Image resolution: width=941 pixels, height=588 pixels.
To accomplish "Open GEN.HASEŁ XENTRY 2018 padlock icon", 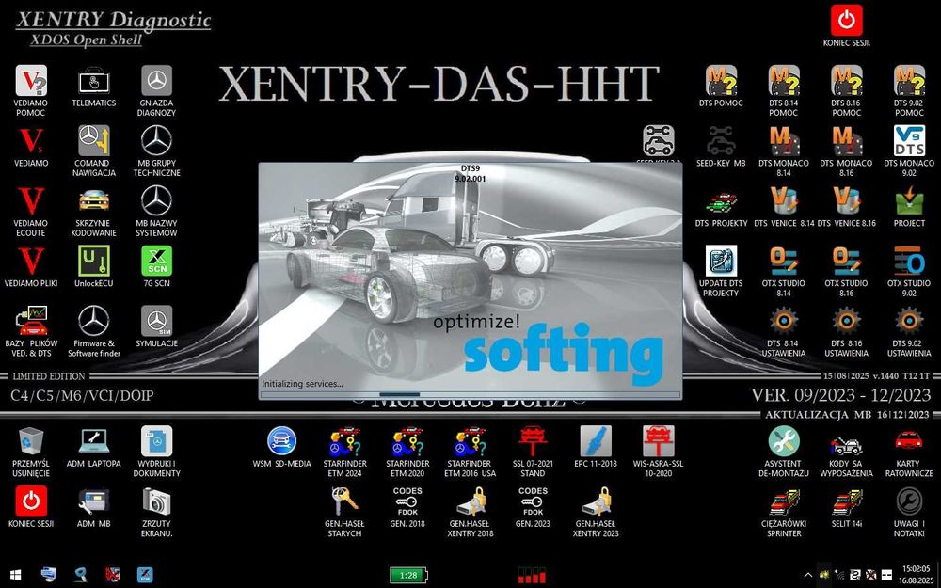I will [x=470, y=501].
